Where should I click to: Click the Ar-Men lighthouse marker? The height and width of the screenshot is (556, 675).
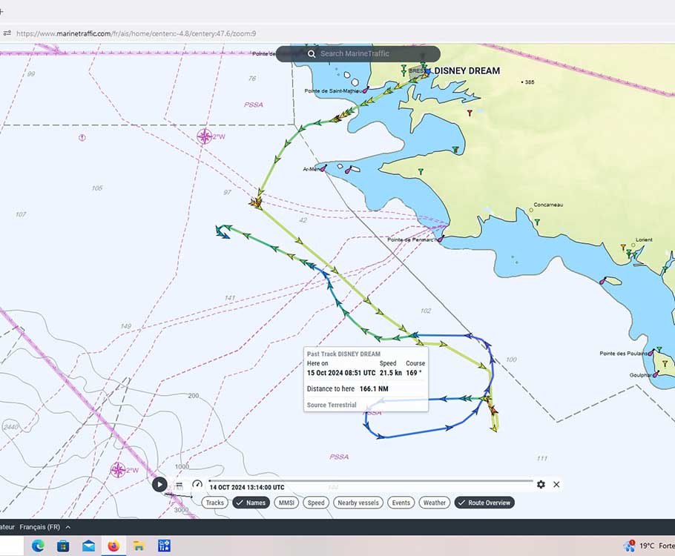tap(323, 168)
